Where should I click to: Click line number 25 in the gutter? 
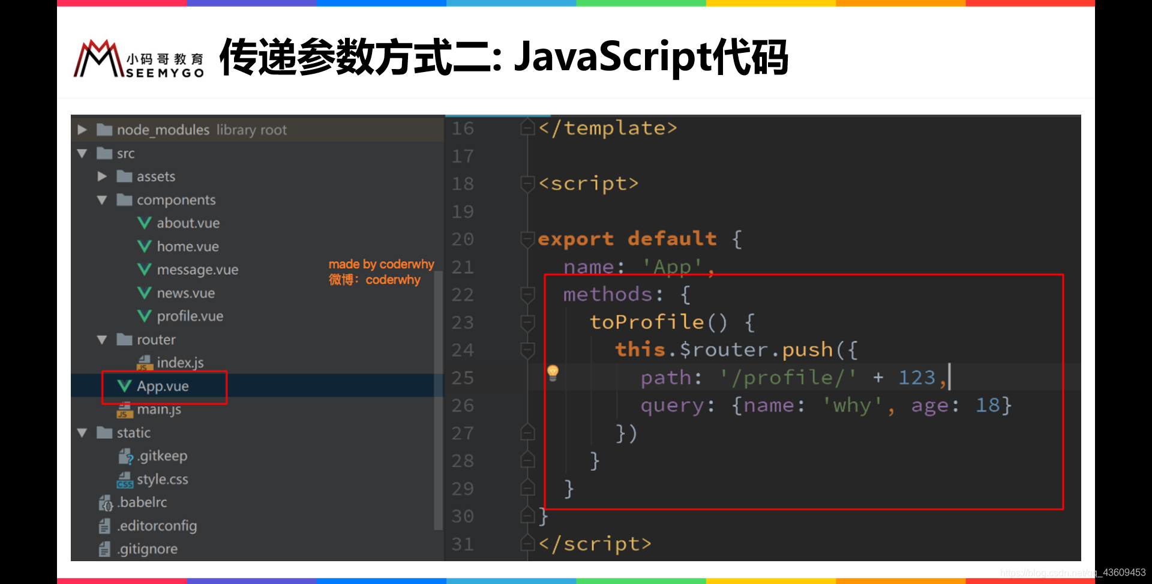tap(463, 378)
